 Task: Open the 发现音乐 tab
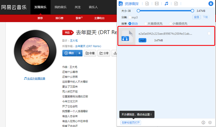tap(40, 7)
